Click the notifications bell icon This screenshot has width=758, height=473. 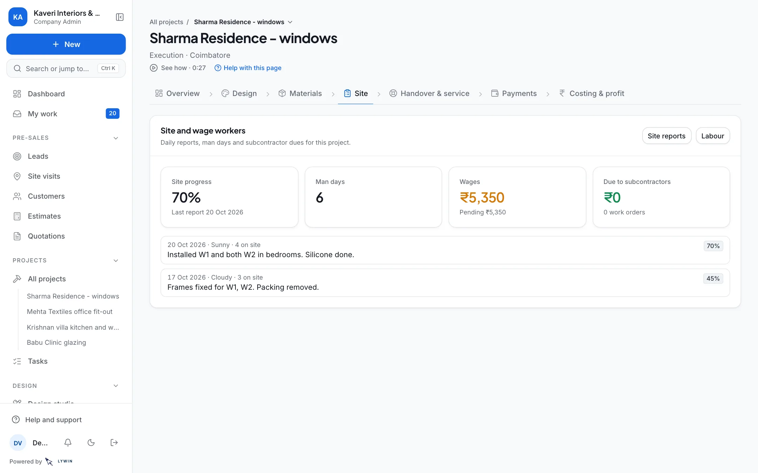tap(68, 443)
